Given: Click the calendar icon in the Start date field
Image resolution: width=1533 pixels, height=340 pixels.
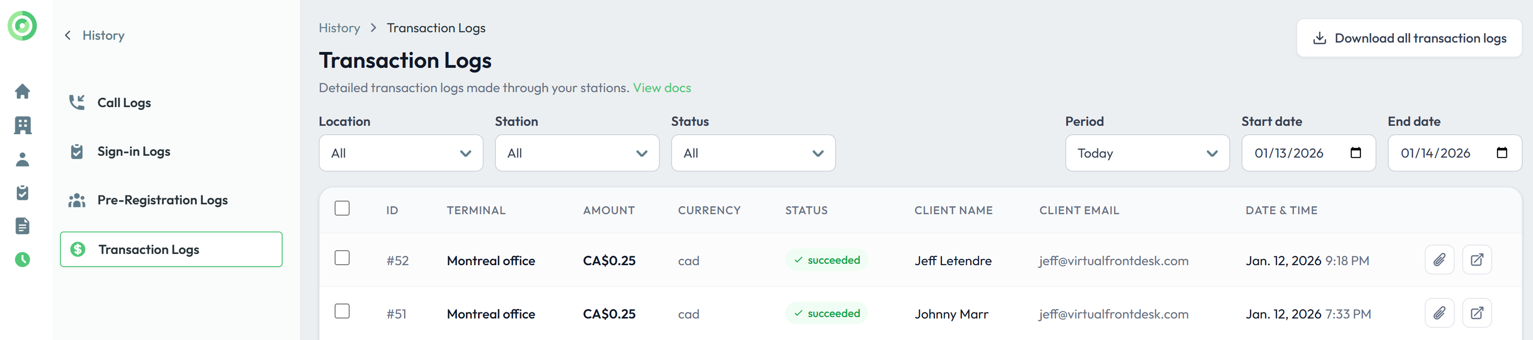Looking at the screenshot, I should pyautogui.click(x=1356, y=153).
